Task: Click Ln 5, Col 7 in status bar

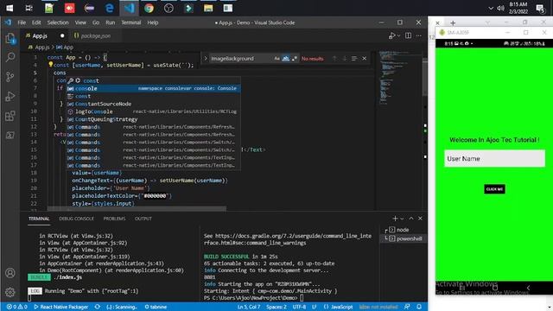Action: click(249, 307)
